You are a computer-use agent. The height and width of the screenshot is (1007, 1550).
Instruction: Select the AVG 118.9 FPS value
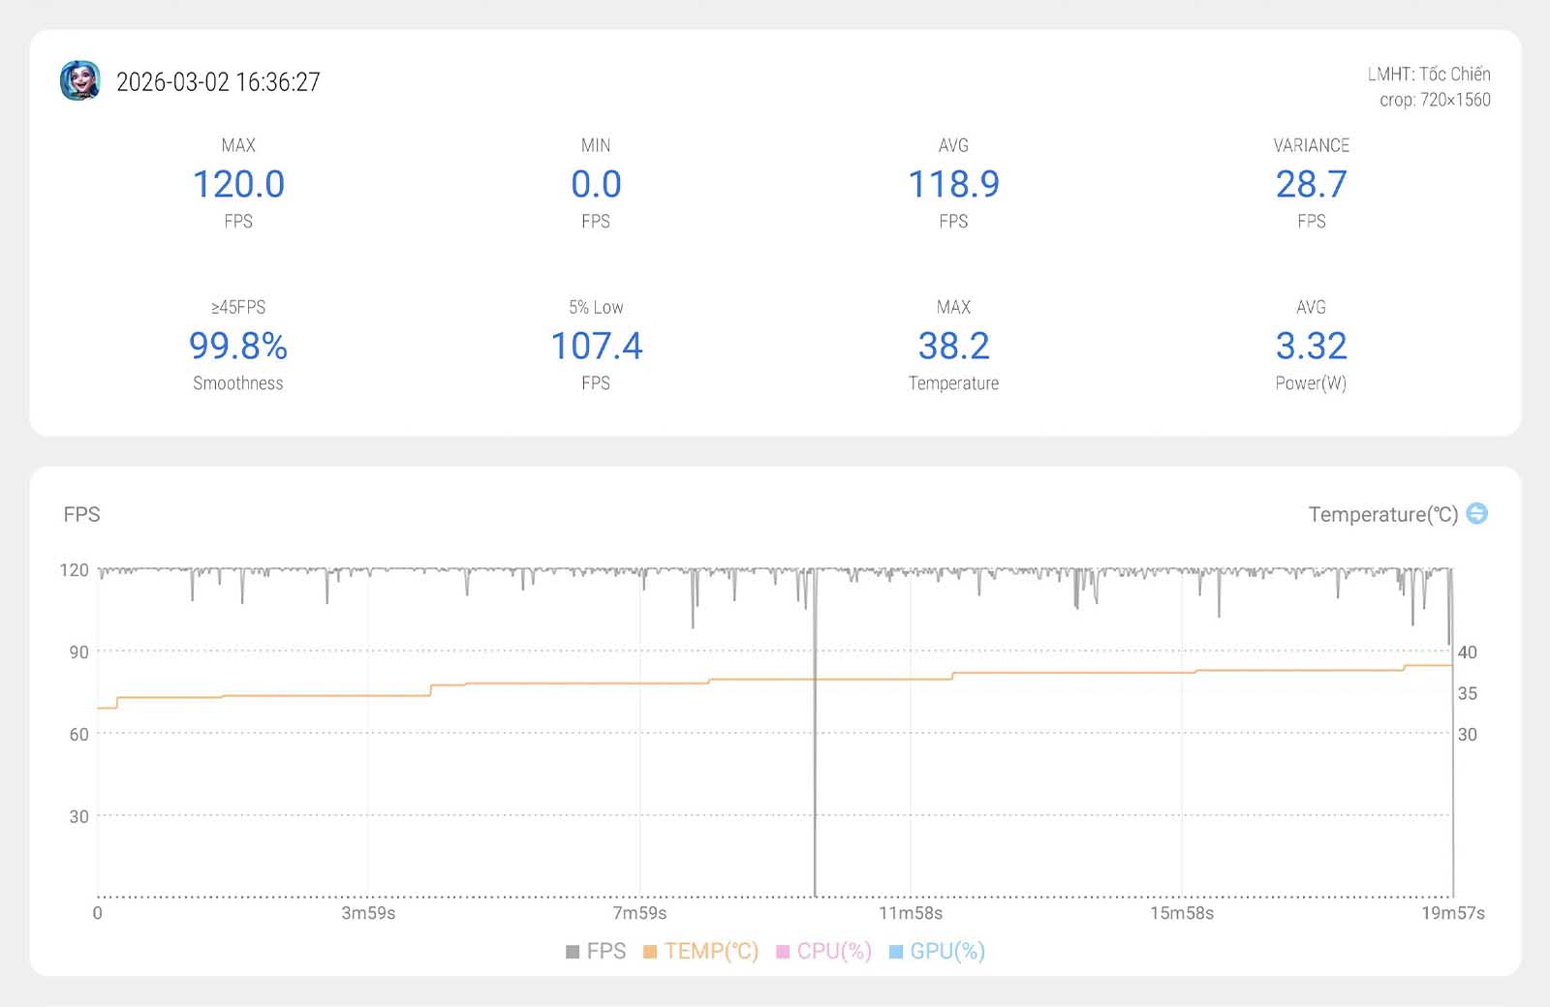click(953, 184)
